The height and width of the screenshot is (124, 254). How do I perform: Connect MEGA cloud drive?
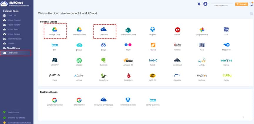(x=178, y=31)
